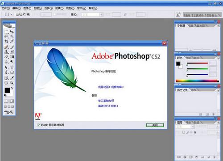The image size is (223, 161).
Task: Select the Move tool in toolbox
Action: coord(12,32)
